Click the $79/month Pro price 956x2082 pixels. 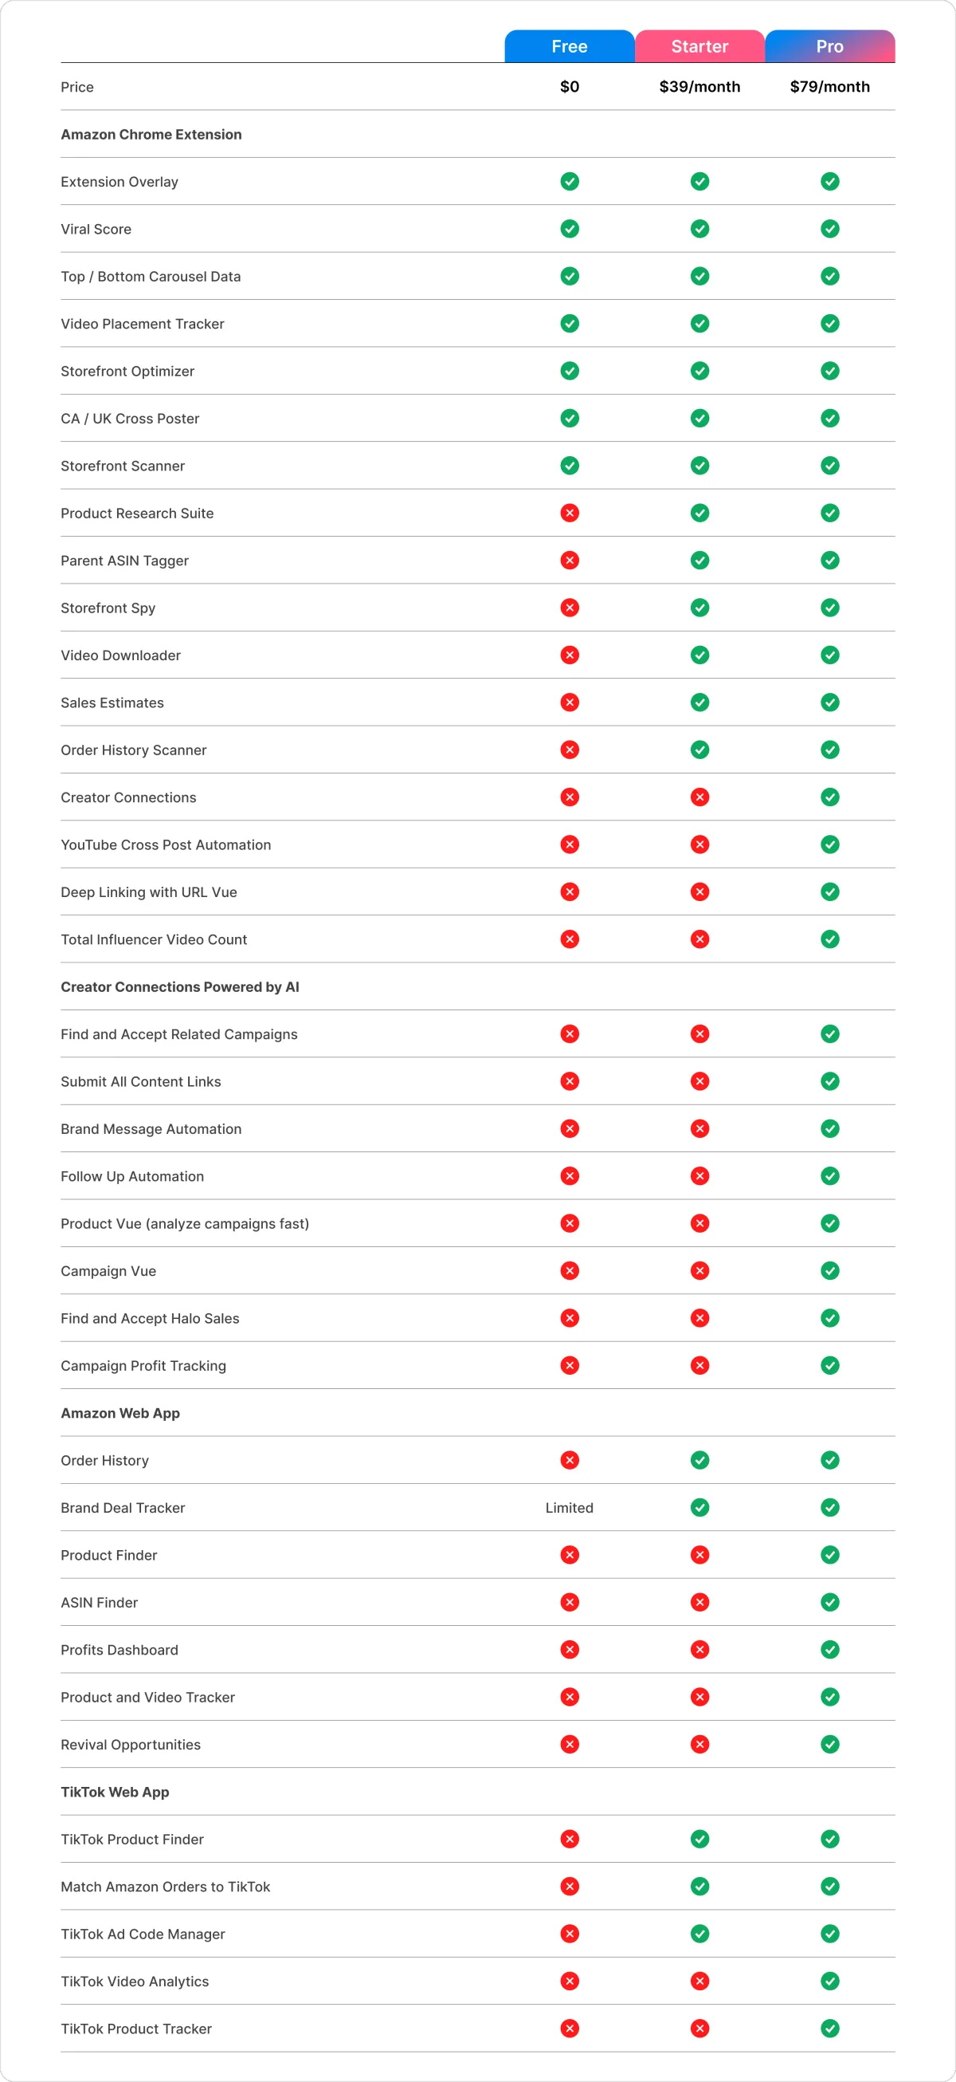tap(829, 86)
